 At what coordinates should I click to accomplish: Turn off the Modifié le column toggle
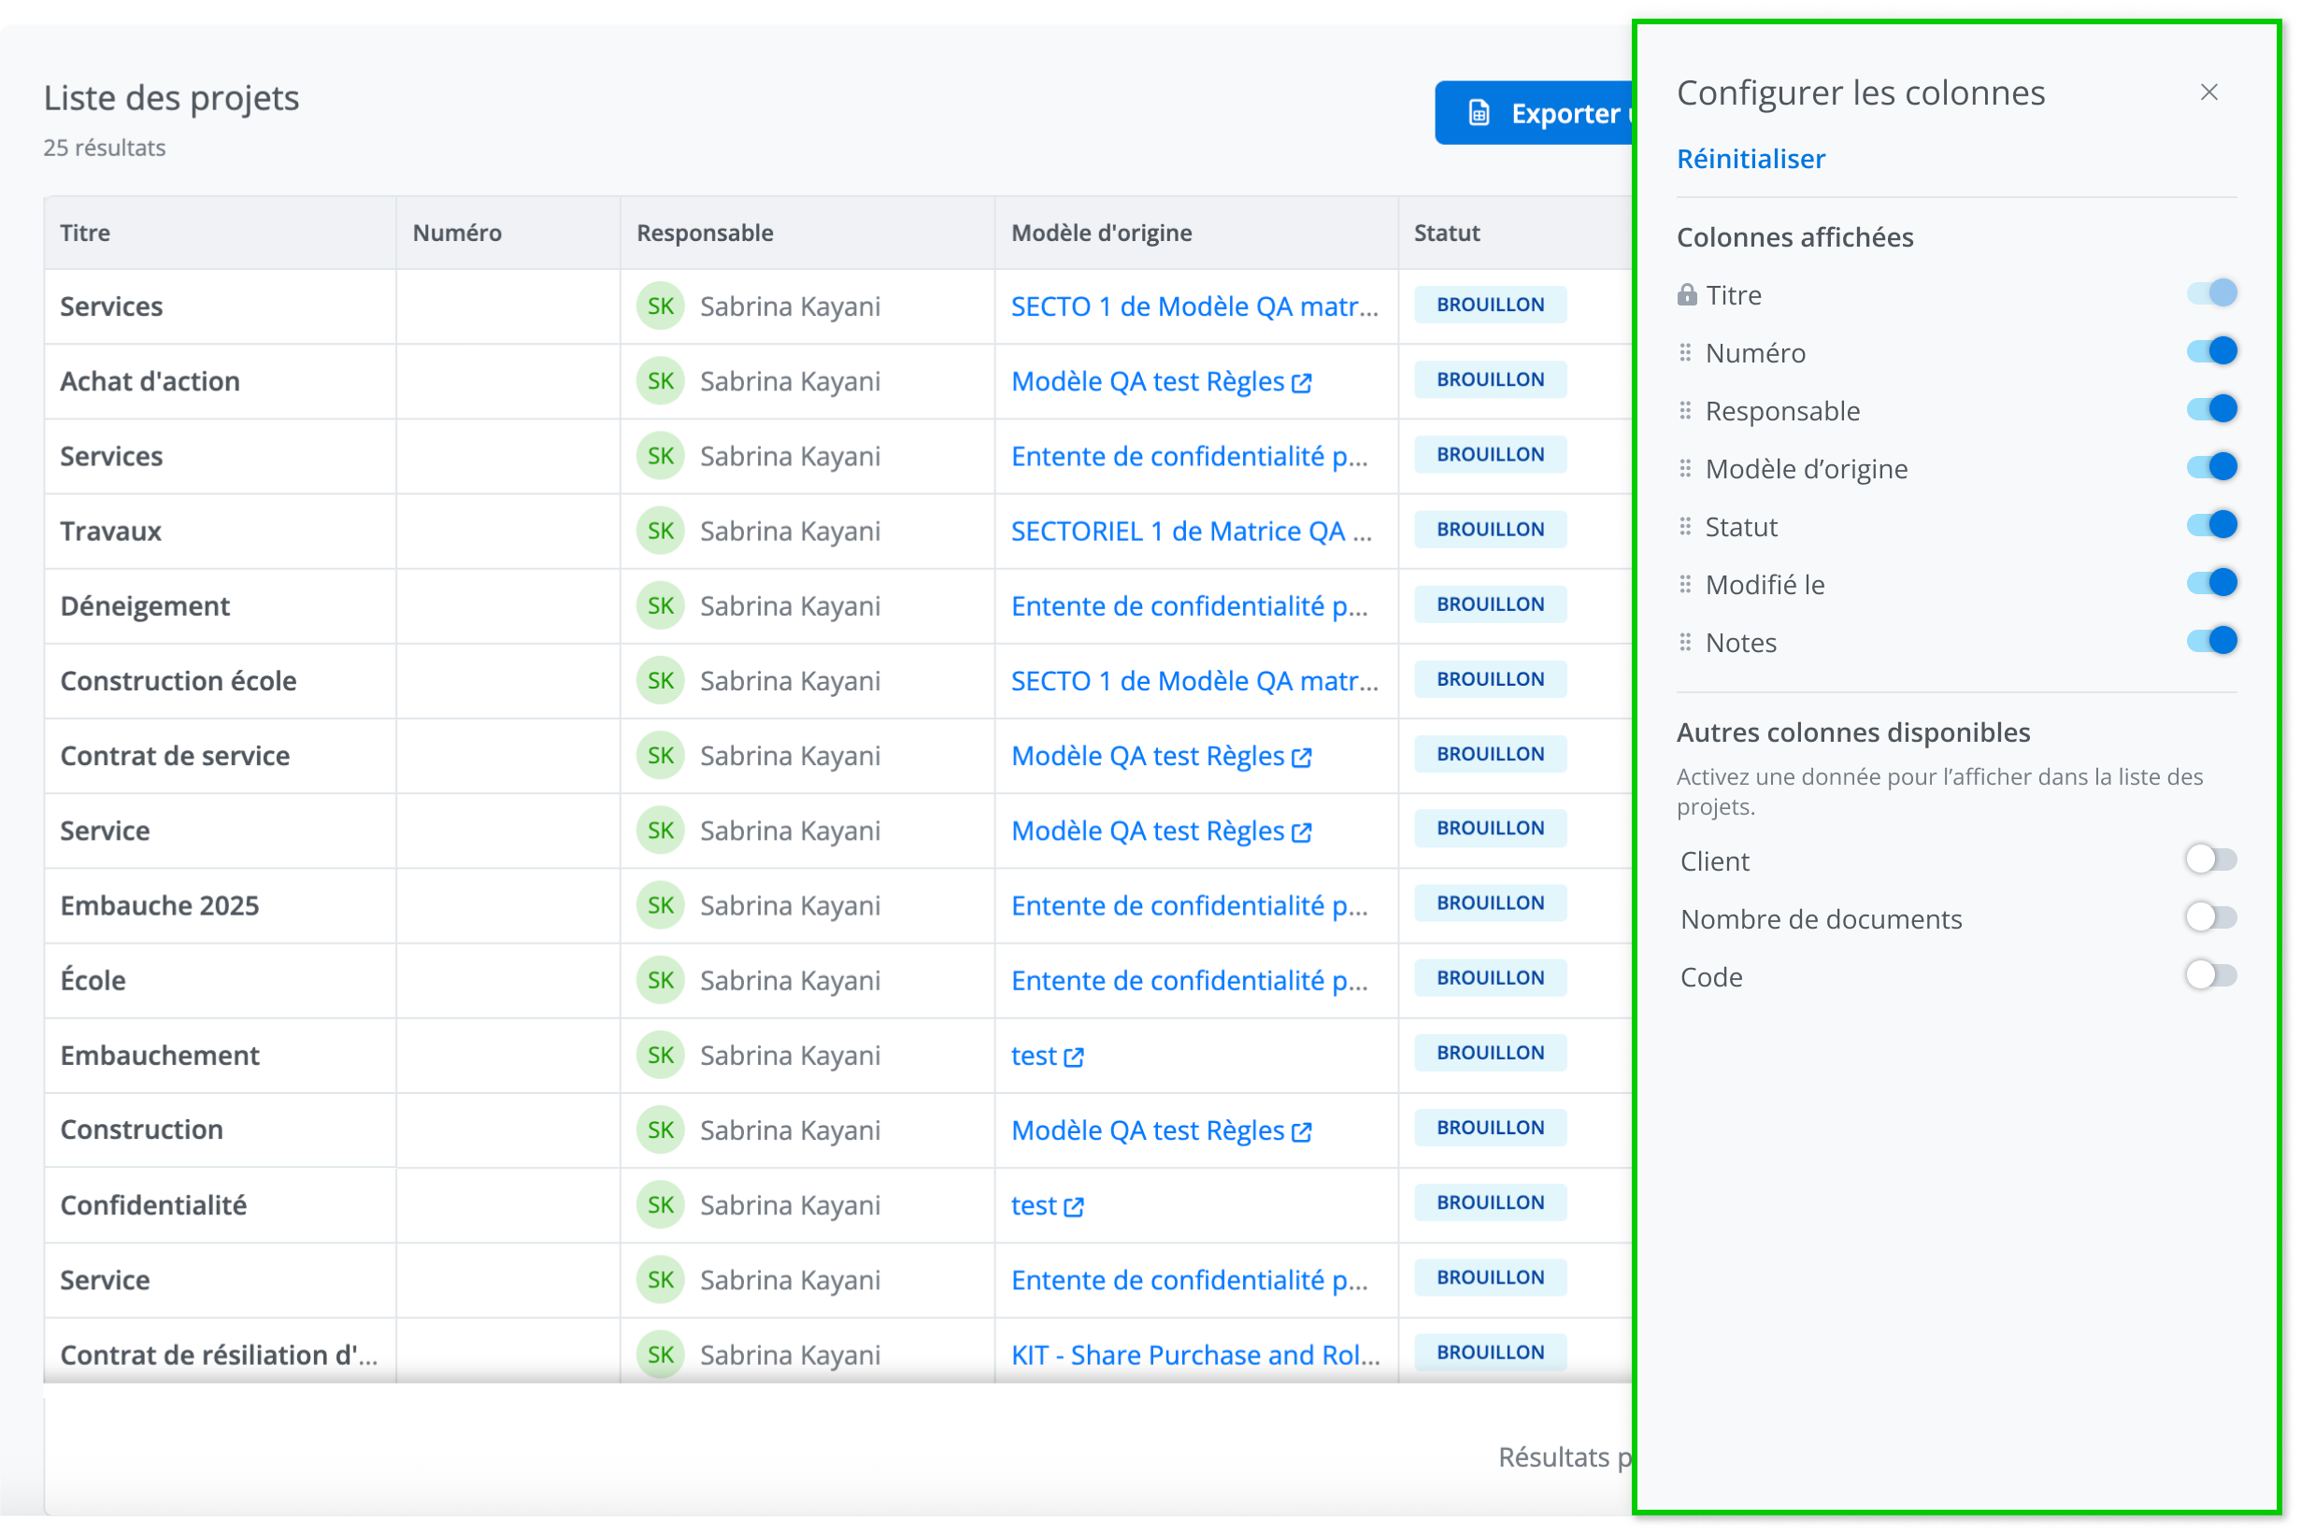(x=2211, y=583)
